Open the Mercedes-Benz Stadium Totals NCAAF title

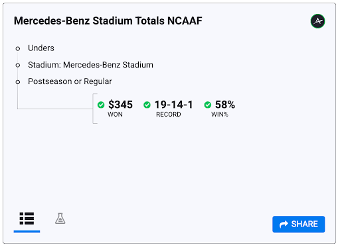tap(108, 21)
